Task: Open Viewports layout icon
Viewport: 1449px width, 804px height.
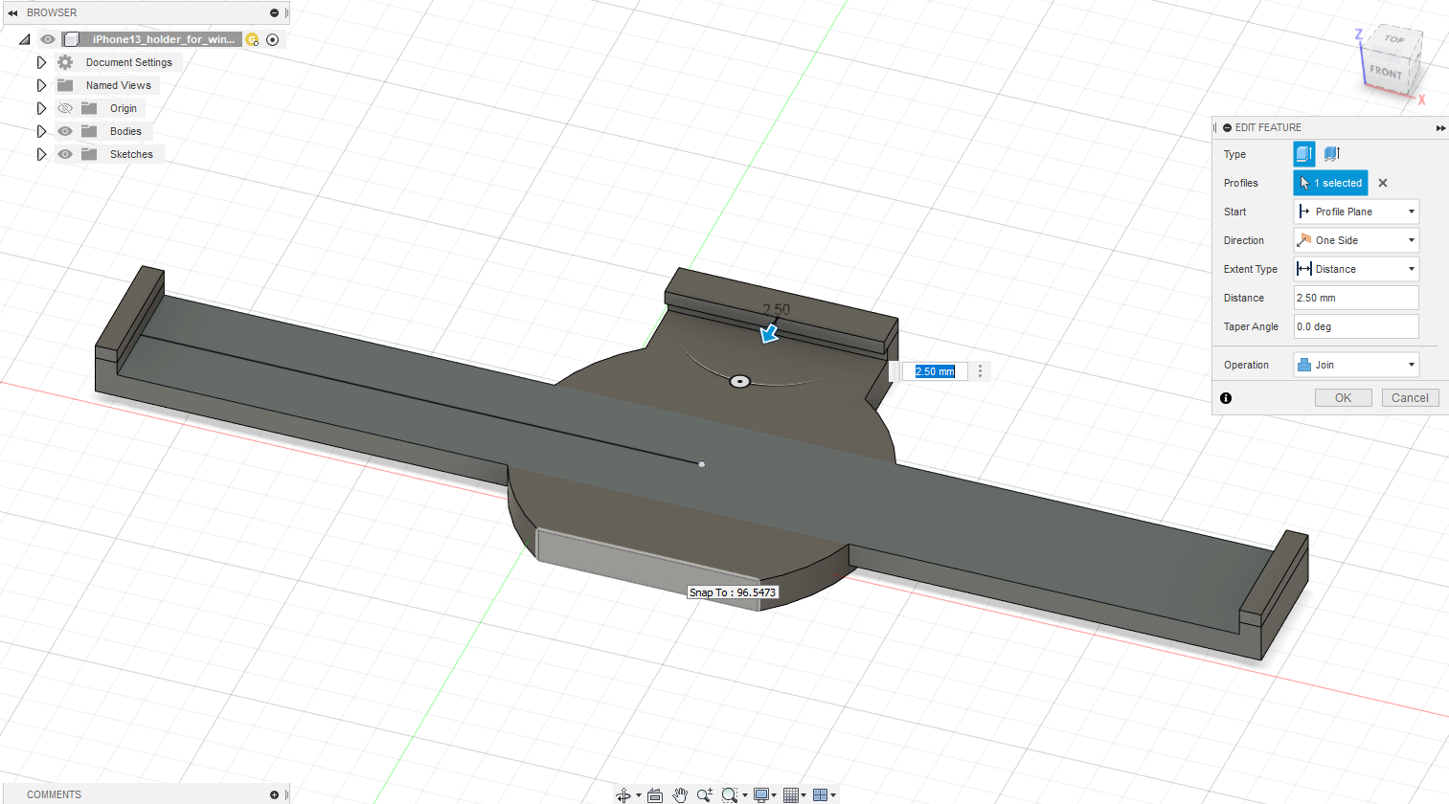Action: tap(820, 794)
